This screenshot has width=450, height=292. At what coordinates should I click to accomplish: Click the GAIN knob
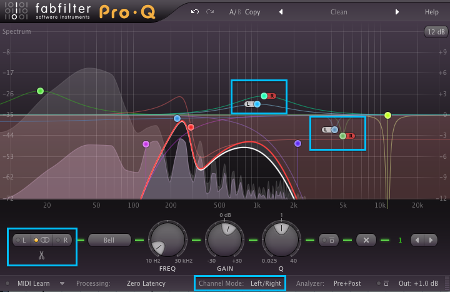(225, 239)
